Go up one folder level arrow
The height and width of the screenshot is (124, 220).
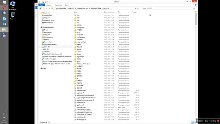click(x=49, y=8)
